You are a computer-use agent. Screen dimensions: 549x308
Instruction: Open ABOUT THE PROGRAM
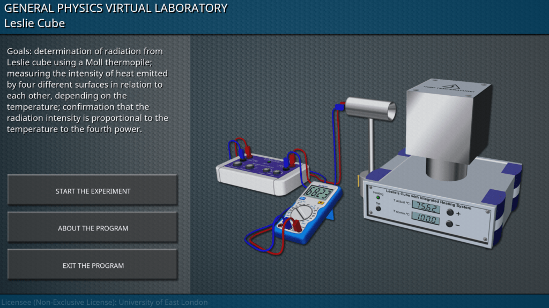point(93,228)
